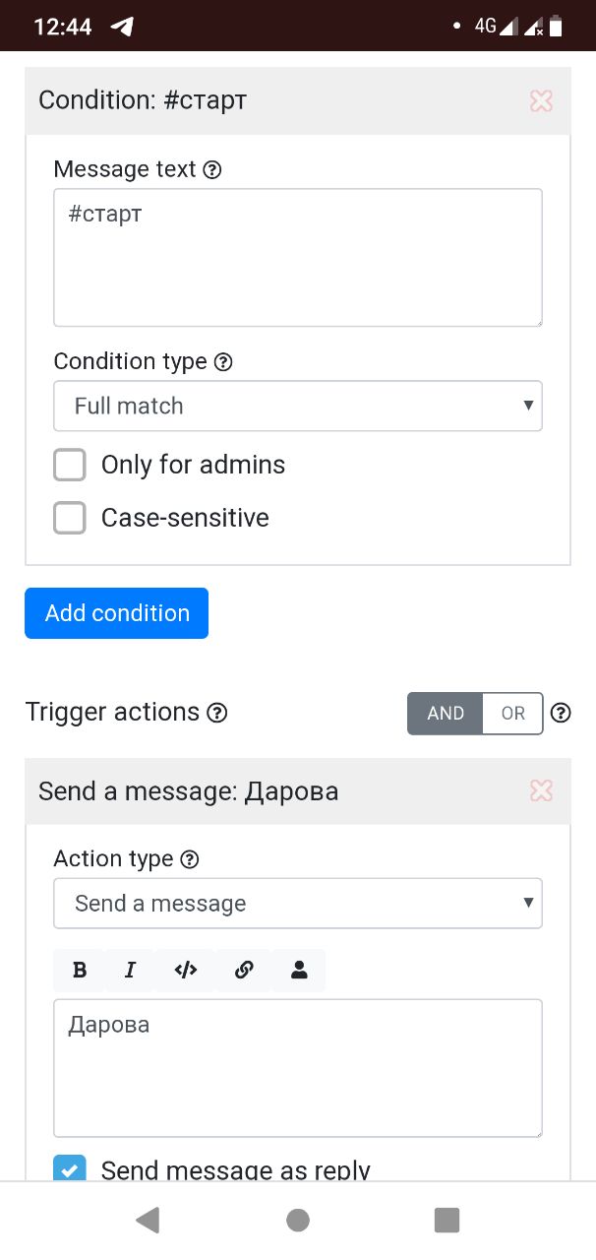Apply italic formatting to message
The width and height of the screenshot is (596, 1260).
pos(130,971)
